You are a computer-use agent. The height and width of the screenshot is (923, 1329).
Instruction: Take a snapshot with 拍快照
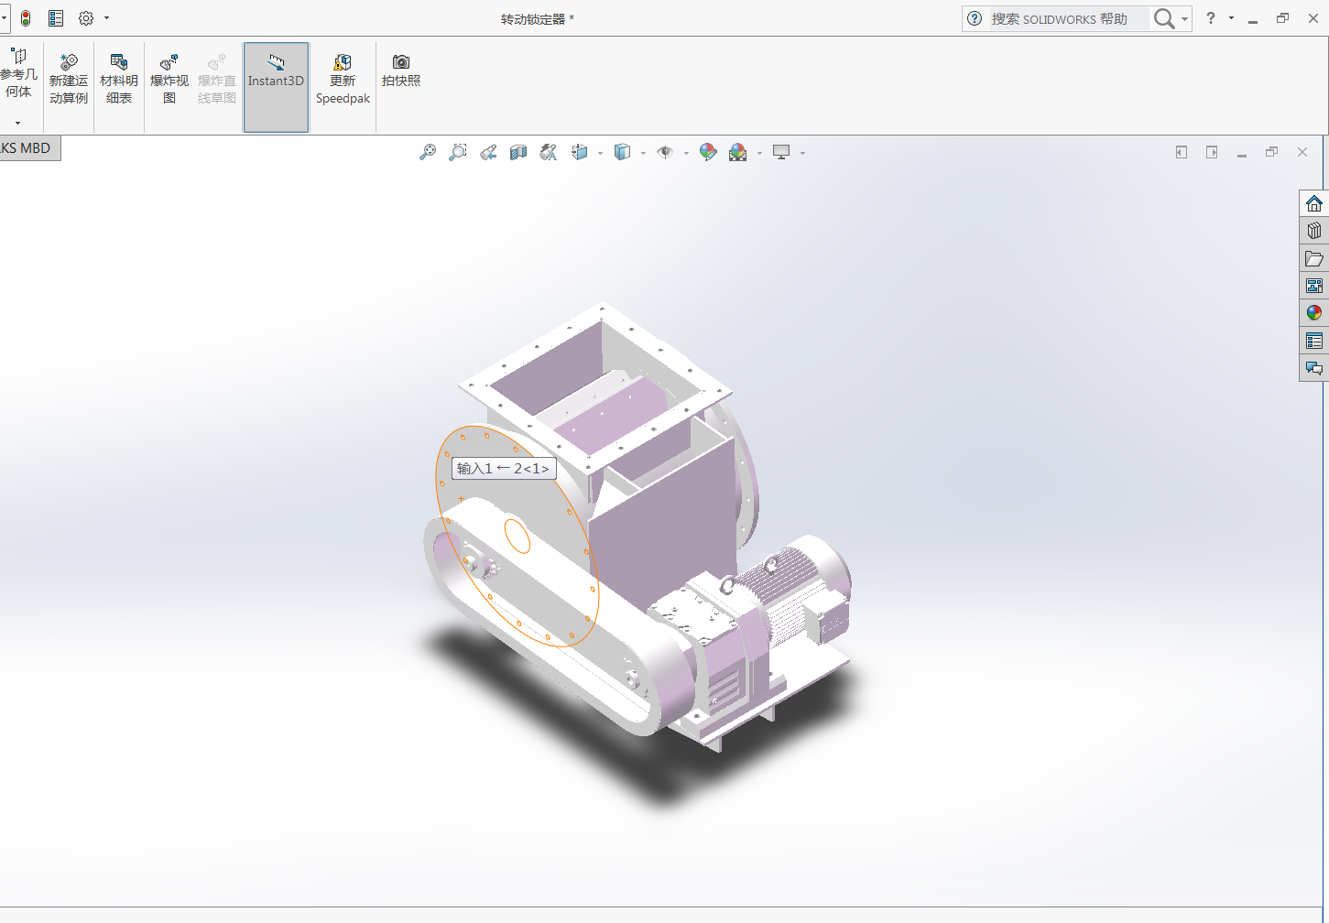point(401,71)
